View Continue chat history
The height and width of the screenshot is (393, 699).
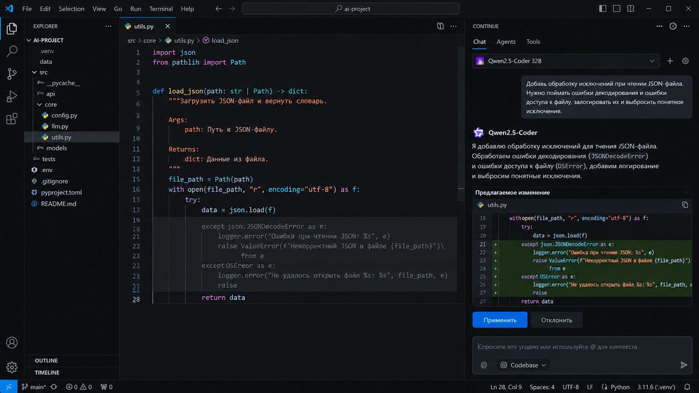[x=673, y=26]
